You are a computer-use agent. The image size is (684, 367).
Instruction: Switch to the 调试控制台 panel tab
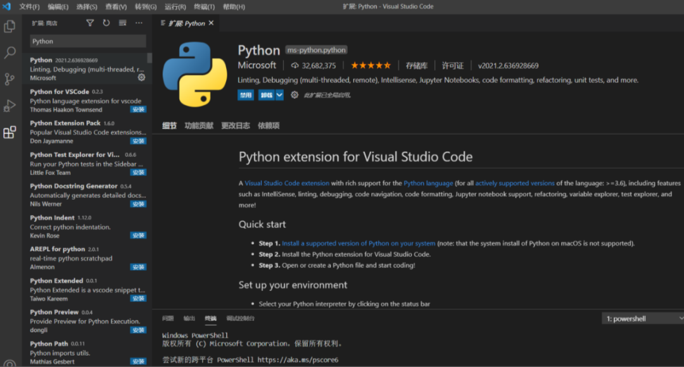click(x=241, y=318)
